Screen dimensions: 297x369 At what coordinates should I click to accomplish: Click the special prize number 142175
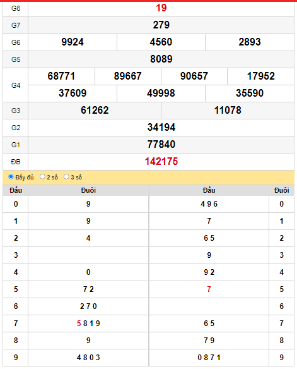[x=161, y=162]
